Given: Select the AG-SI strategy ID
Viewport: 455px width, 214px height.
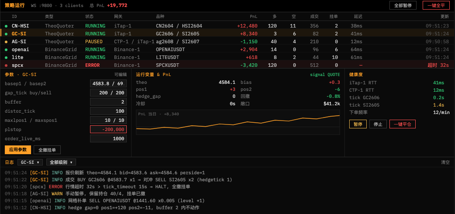Looking at the screenshot, I should pos(19,41).
